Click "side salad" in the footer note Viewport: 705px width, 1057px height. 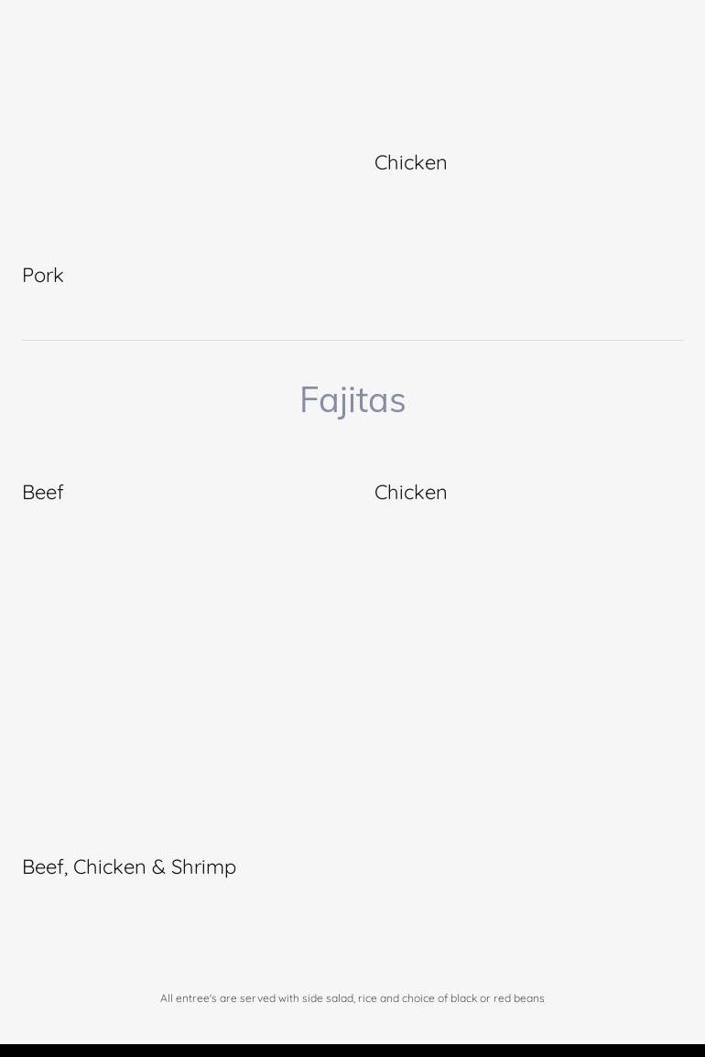pyautogui.click(x=328, y=998)
